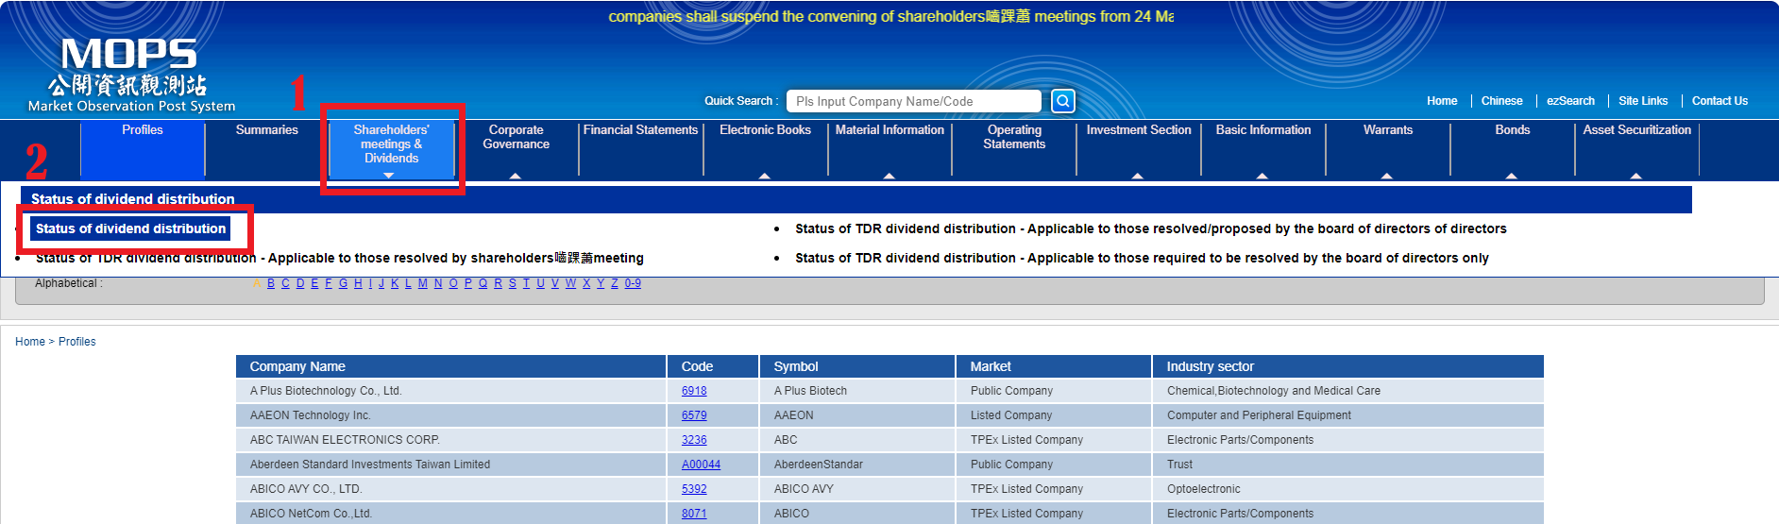Viewport: 1779px width, 524px height.
Task: Open the Summaries menu
Action: pyautogui.click(x=266, y=130)
